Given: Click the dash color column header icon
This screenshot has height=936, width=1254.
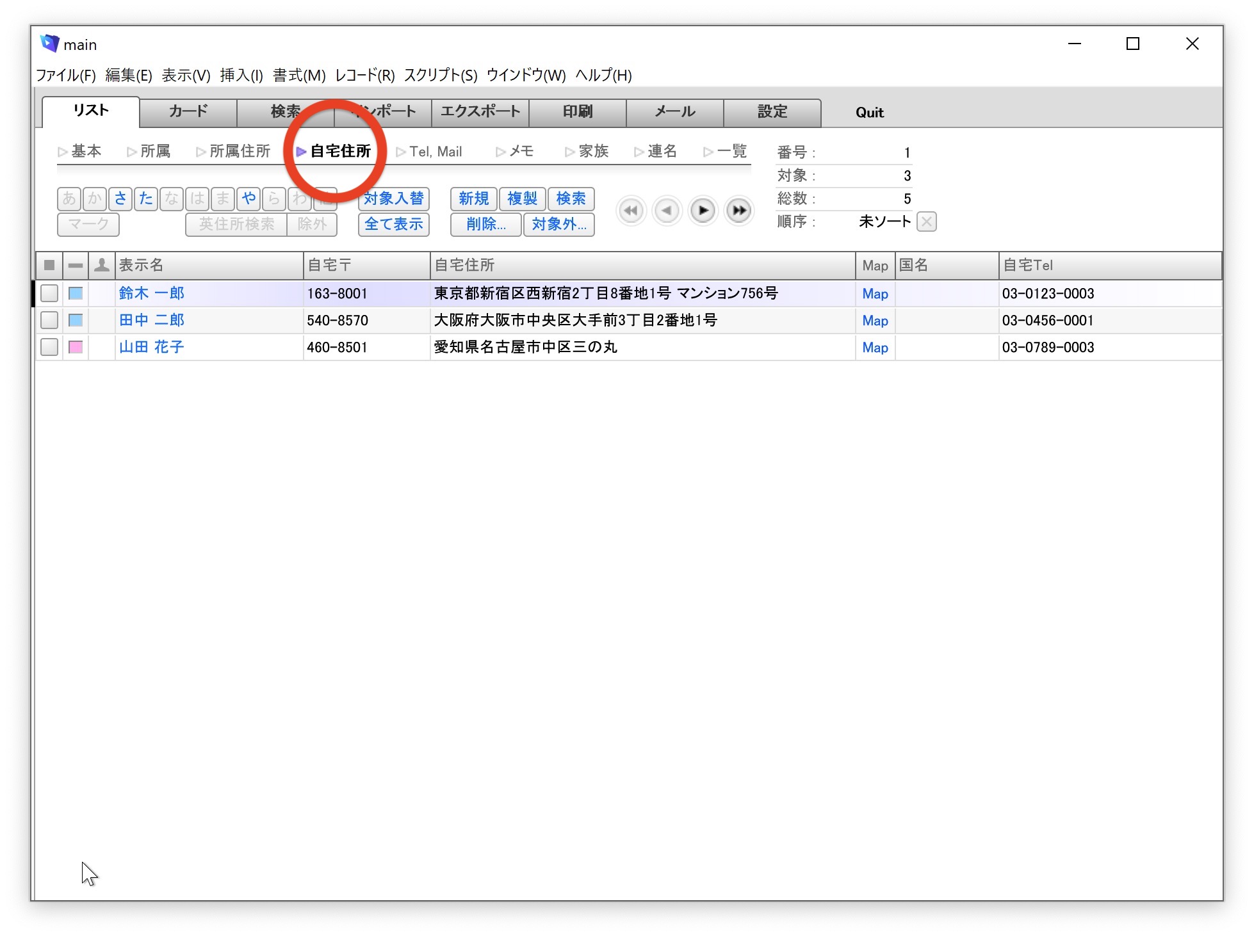Looking at the screenshot, I should 76,265.
